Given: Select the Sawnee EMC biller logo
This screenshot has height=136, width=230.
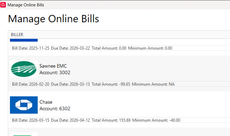Looking at the screenshot, I should pos(24,69).
